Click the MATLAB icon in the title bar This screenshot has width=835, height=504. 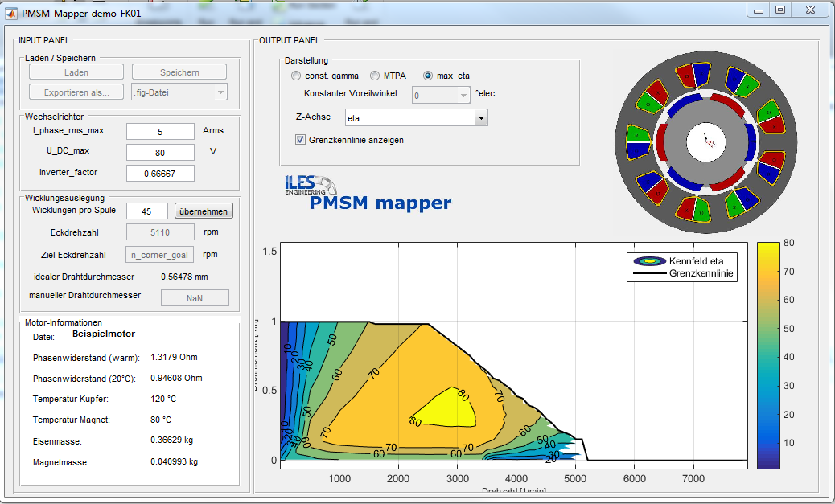coord(10,14)
